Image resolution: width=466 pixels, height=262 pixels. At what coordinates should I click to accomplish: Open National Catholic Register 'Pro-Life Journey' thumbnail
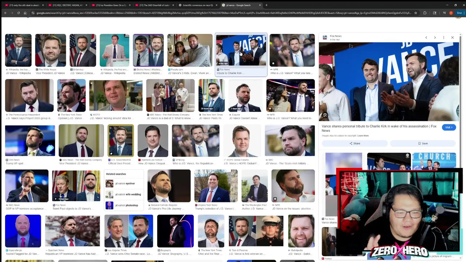point(169,186)
